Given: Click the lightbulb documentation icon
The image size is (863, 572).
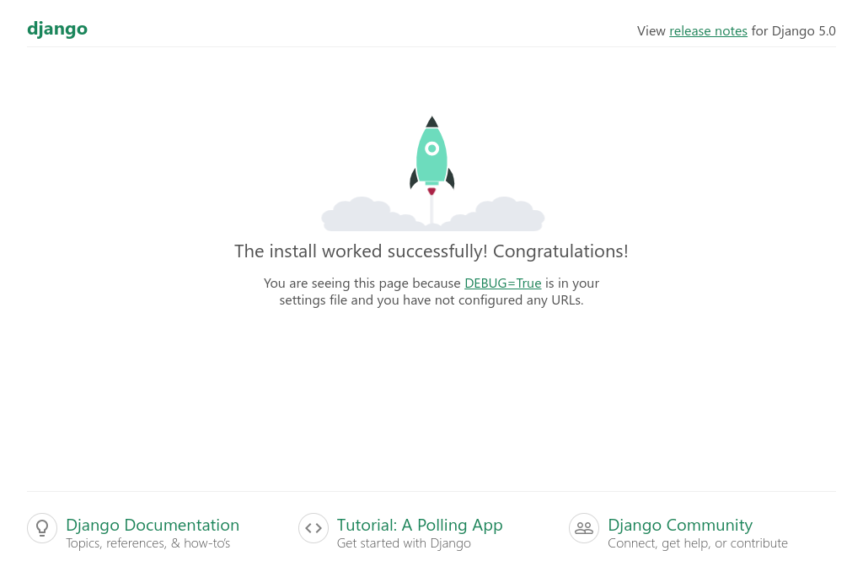Looking at the screenshot, I should tap(42, 528).
